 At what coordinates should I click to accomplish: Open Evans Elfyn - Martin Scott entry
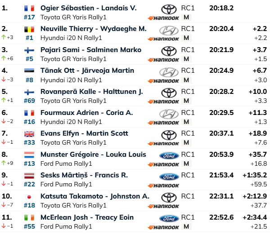[84, 133]
